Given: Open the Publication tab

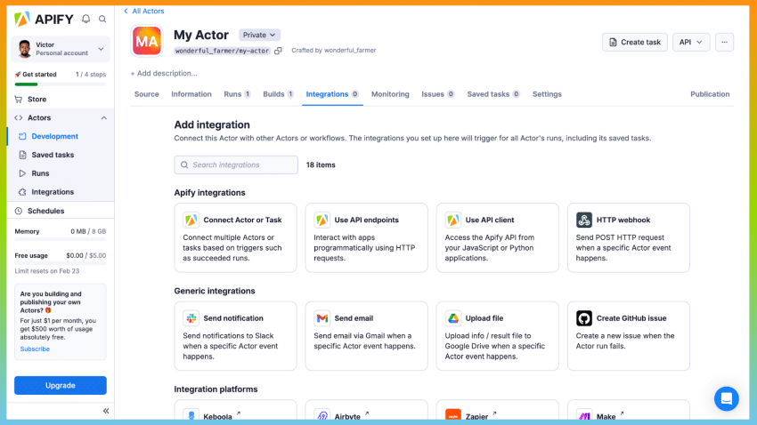Looking at the screenshot, I should (710, 94).
